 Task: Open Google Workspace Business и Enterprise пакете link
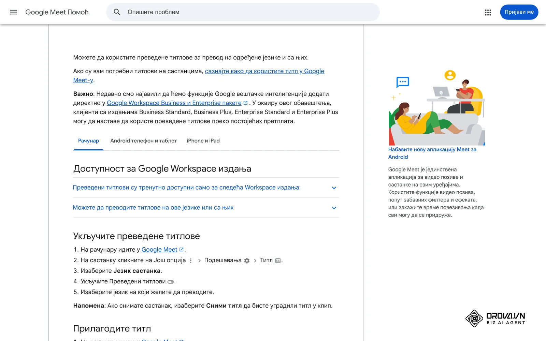[x=174, y=103]
